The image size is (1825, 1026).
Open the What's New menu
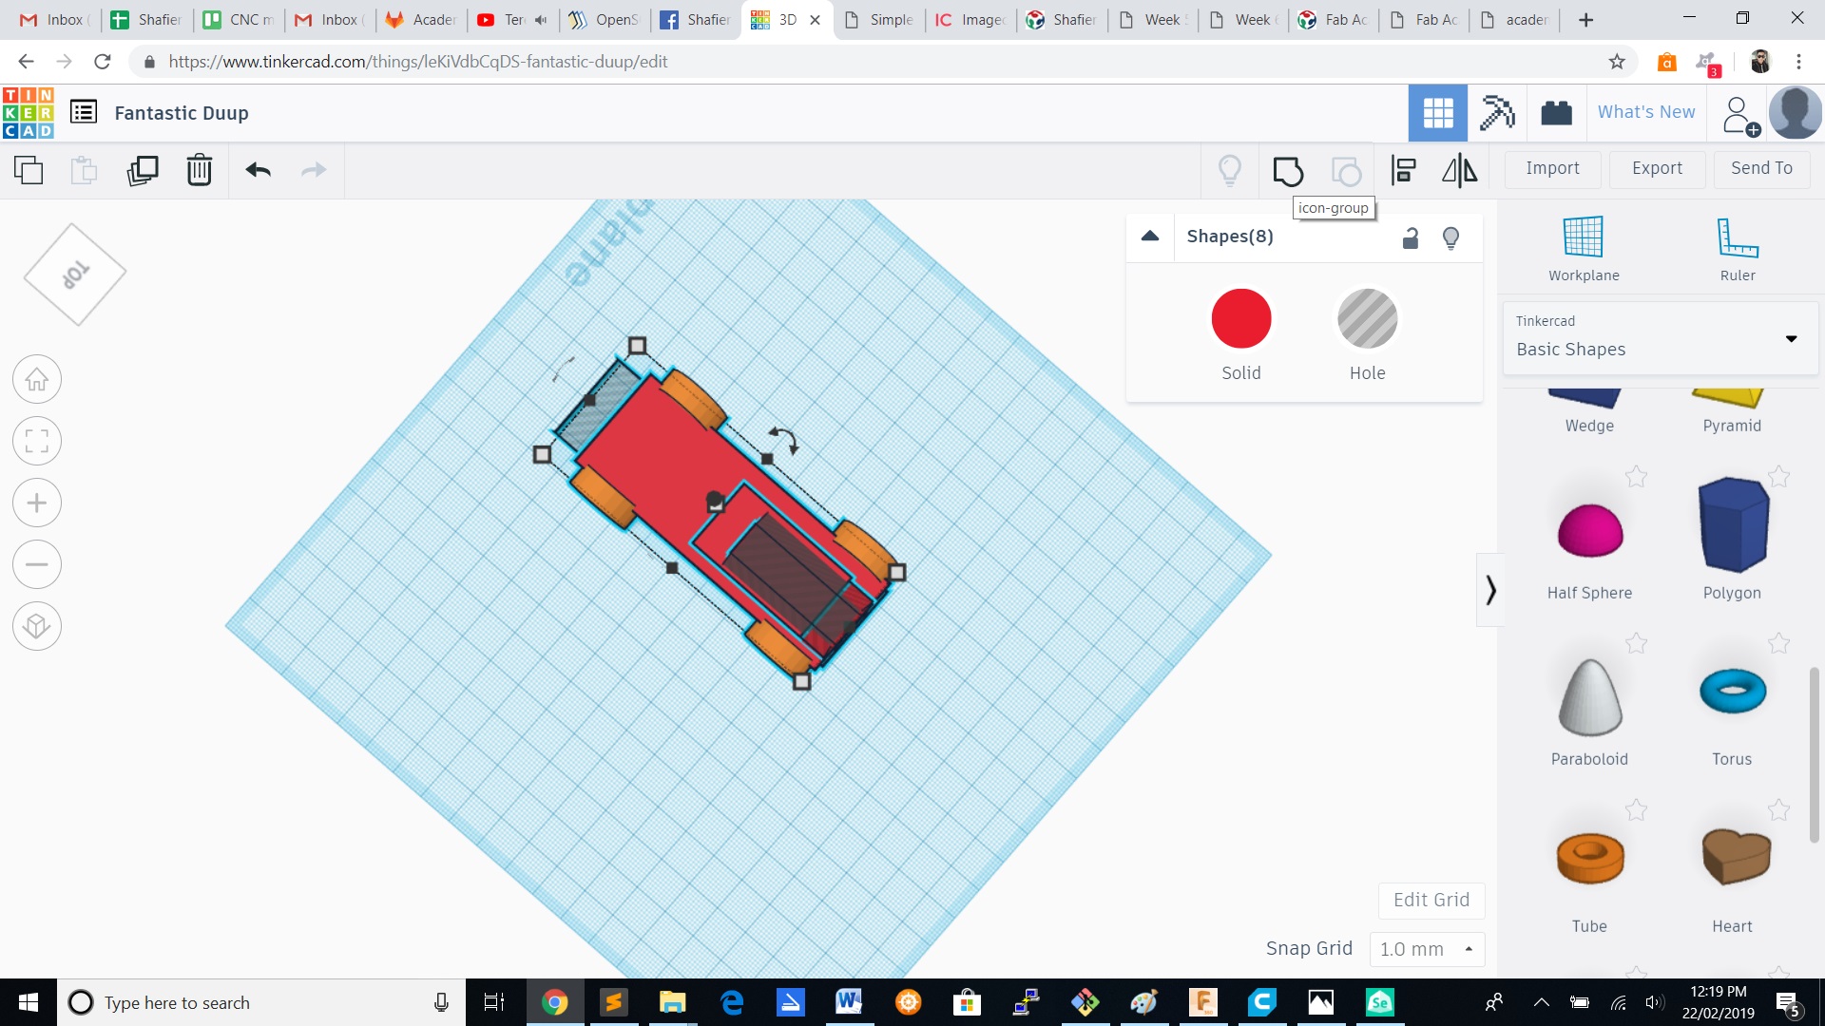click(x=1645, y=112)
